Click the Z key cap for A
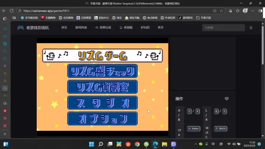The image size is (265, 149). 189,111
